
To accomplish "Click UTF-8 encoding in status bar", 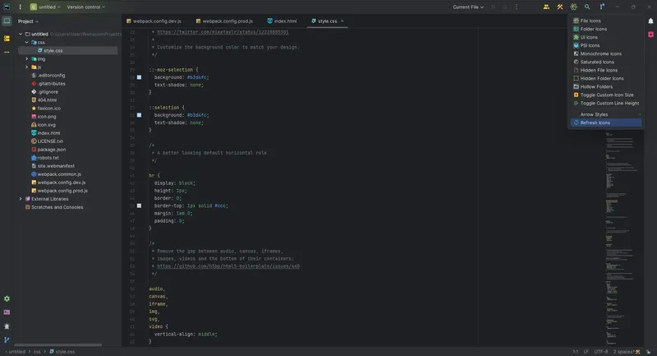I will coord(600,351).
